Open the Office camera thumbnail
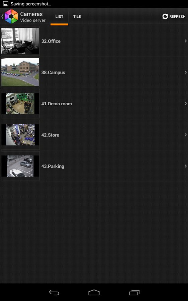Viewport: 188px width, 301px height. (20, 41)
